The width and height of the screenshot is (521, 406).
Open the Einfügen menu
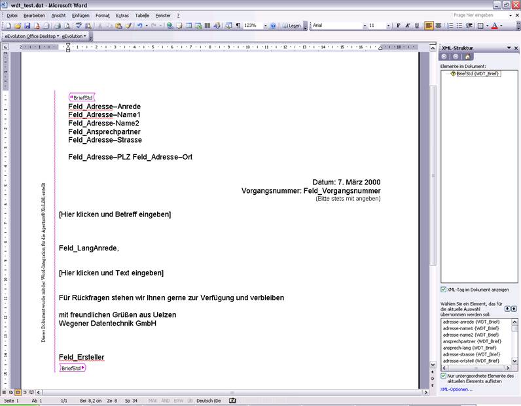(x=81, y=16)
